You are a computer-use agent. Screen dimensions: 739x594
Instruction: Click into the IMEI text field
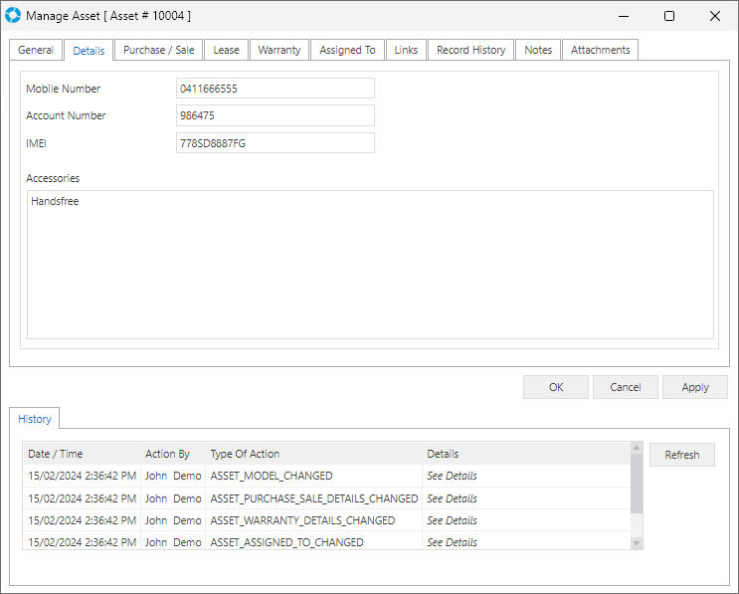[x=275, y=143]
